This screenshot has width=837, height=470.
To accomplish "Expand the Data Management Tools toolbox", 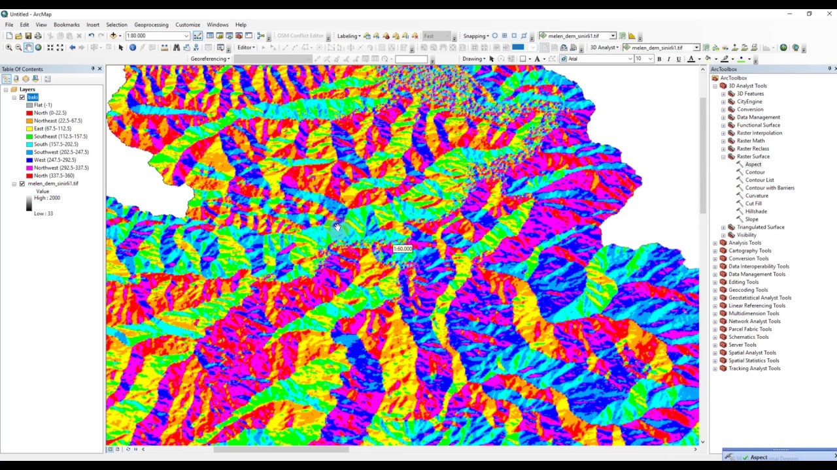I will point(715,274).
